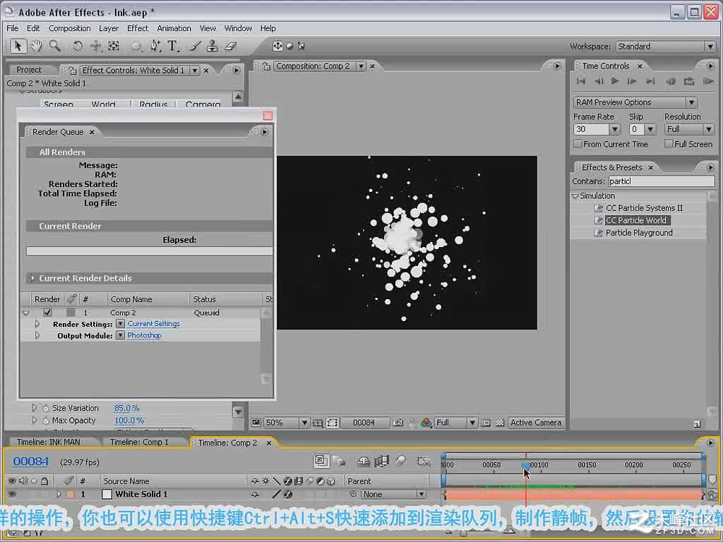The image size is (723, 542).
Task: Toggle loop option in Time Controls
Action: (689, 82)
